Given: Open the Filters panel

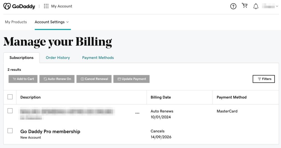Looking at the screenshot, I should tap(264, 79).
